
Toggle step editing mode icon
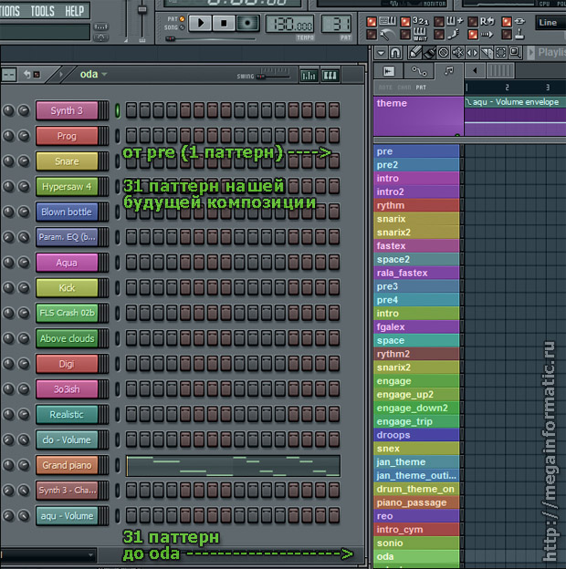click(453, 35)
